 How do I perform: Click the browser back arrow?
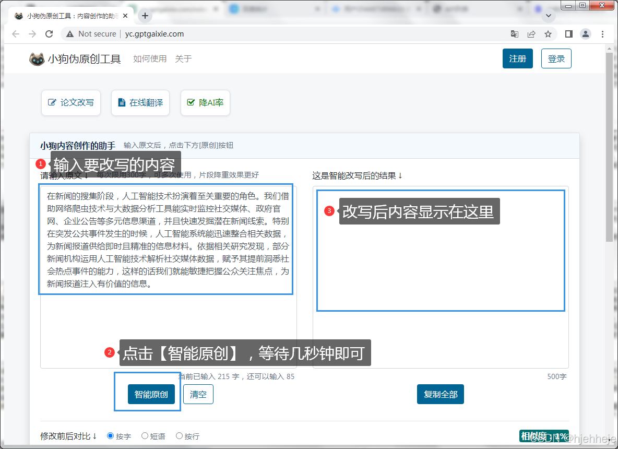coord(16,34)
